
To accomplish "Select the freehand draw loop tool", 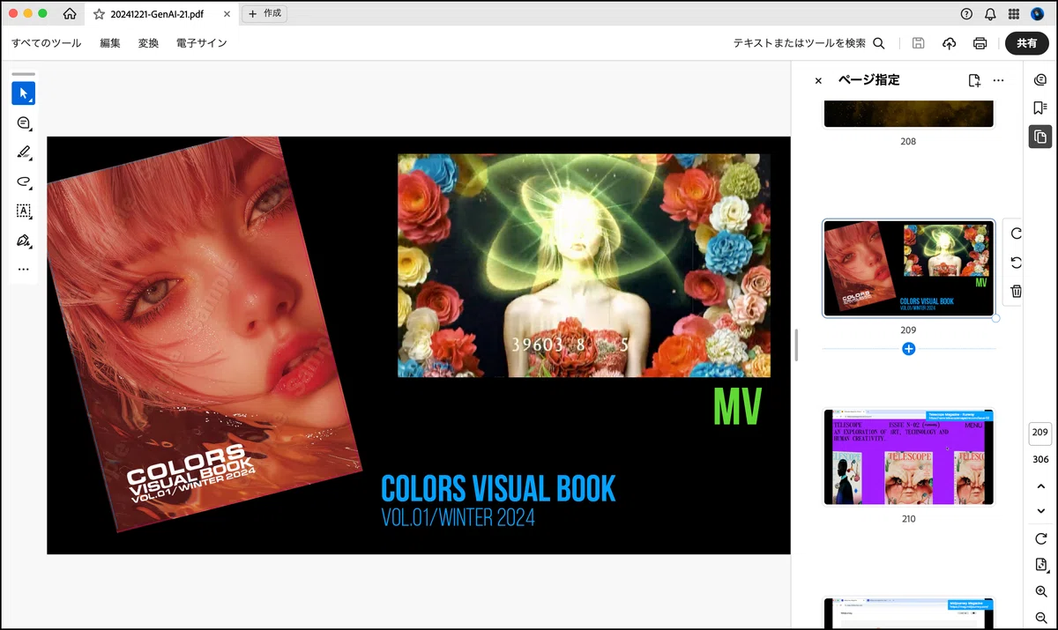I will (24, 182).
